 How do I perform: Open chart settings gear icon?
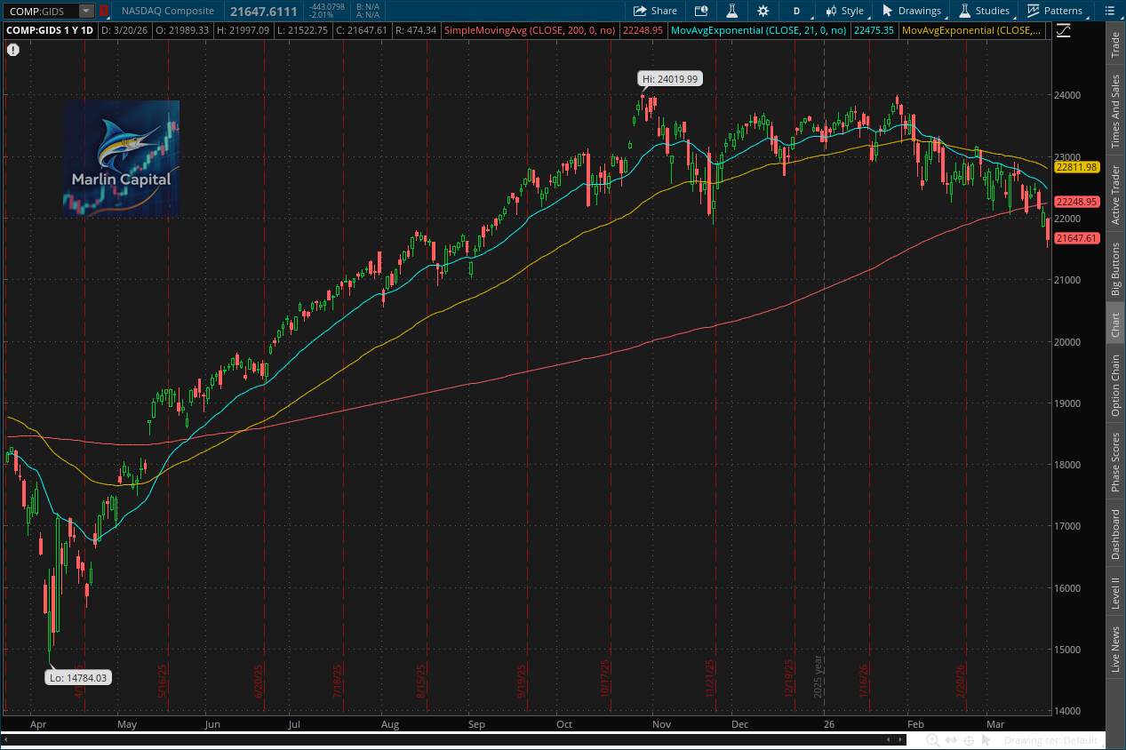[763, 11]
